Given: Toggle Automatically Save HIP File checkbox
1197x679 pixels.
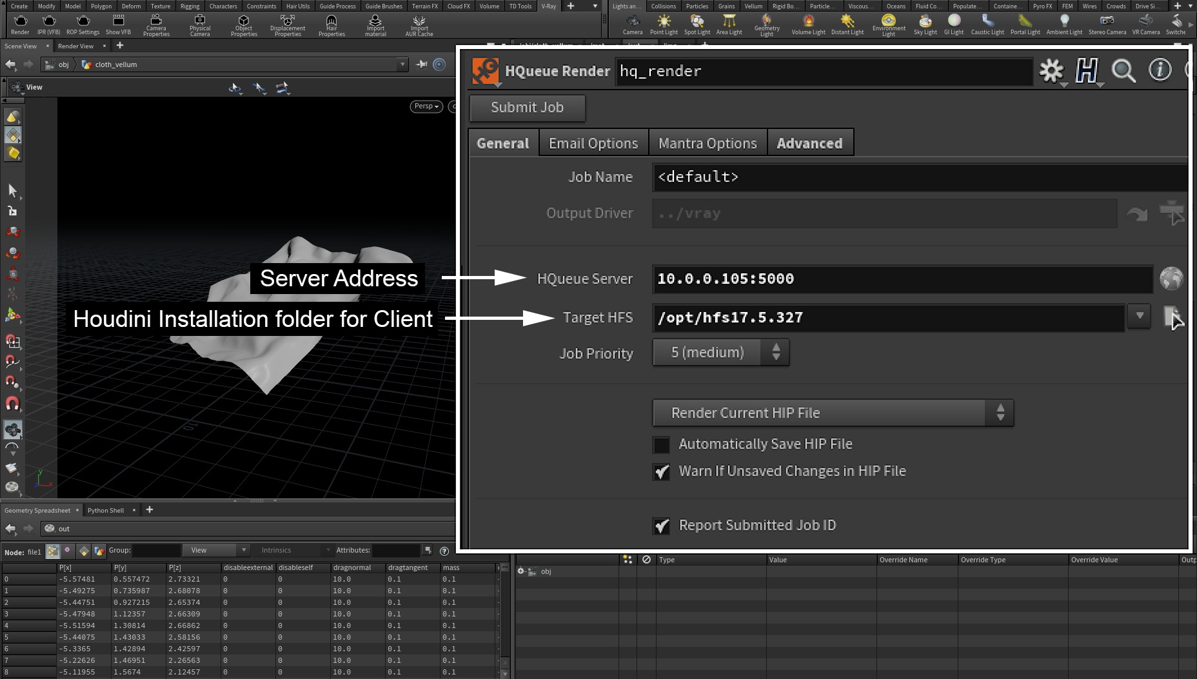Looking at the screenshot, I should (661, 445).
